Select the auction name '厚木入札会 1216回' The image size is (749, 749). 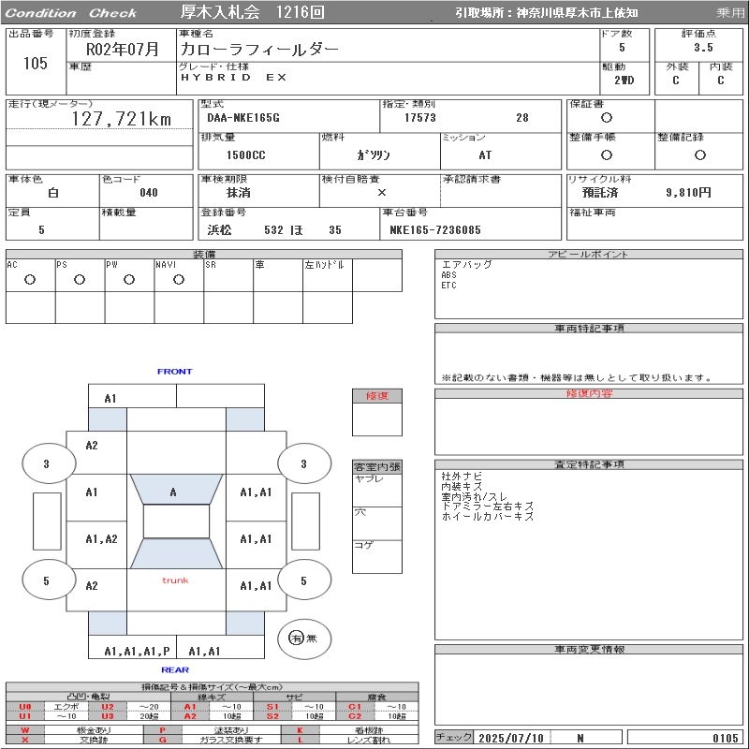coord(253,12)
